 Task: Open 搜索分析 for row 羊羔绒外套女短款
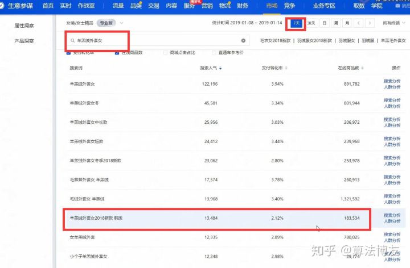(x=392, y=139)
